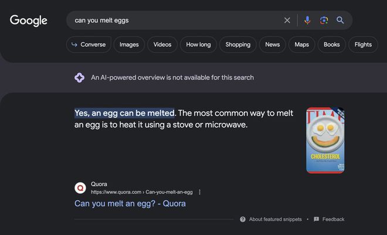This screenshot has width=387, height=235.
Task: Open Google Lens image search icon
Action: pos(324,20)
